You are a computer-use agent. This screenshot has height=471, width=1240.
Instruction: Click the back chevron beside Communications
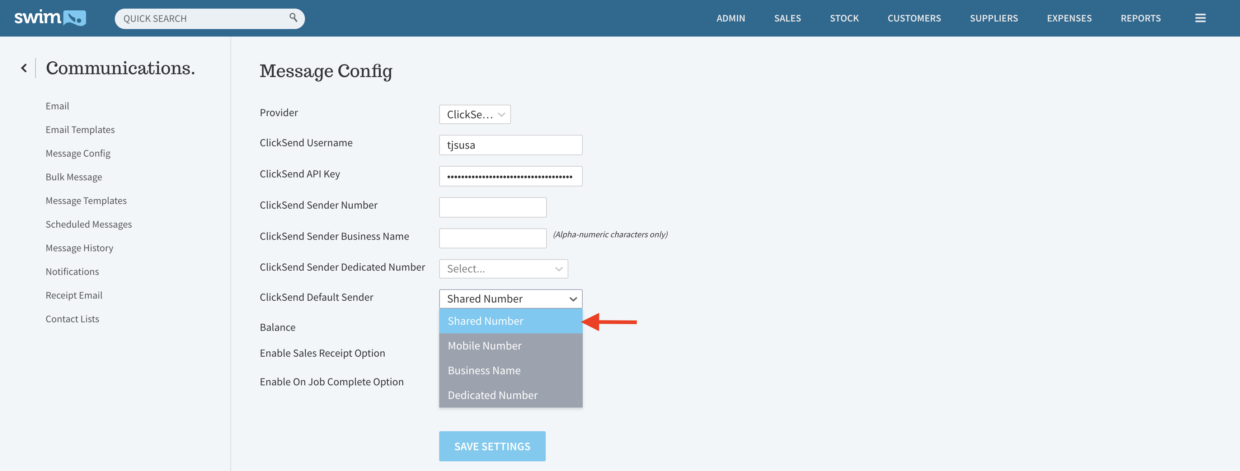pyautogui.click(x=24, y=68)
